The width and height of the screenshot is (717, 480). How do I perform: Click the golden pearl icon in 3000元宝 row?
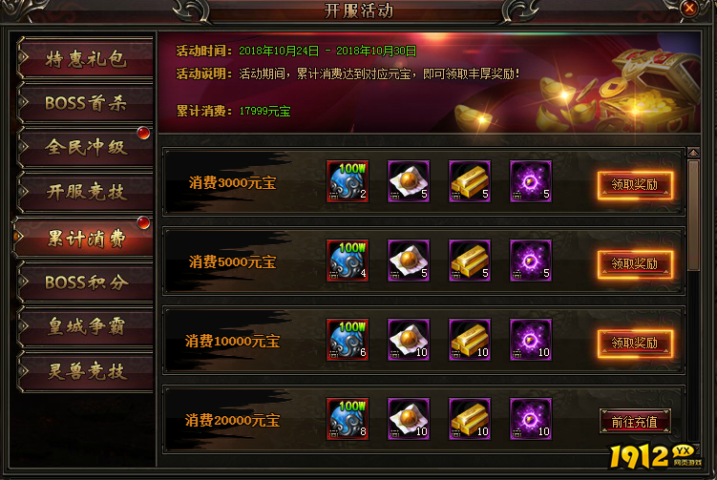point(409,181)
